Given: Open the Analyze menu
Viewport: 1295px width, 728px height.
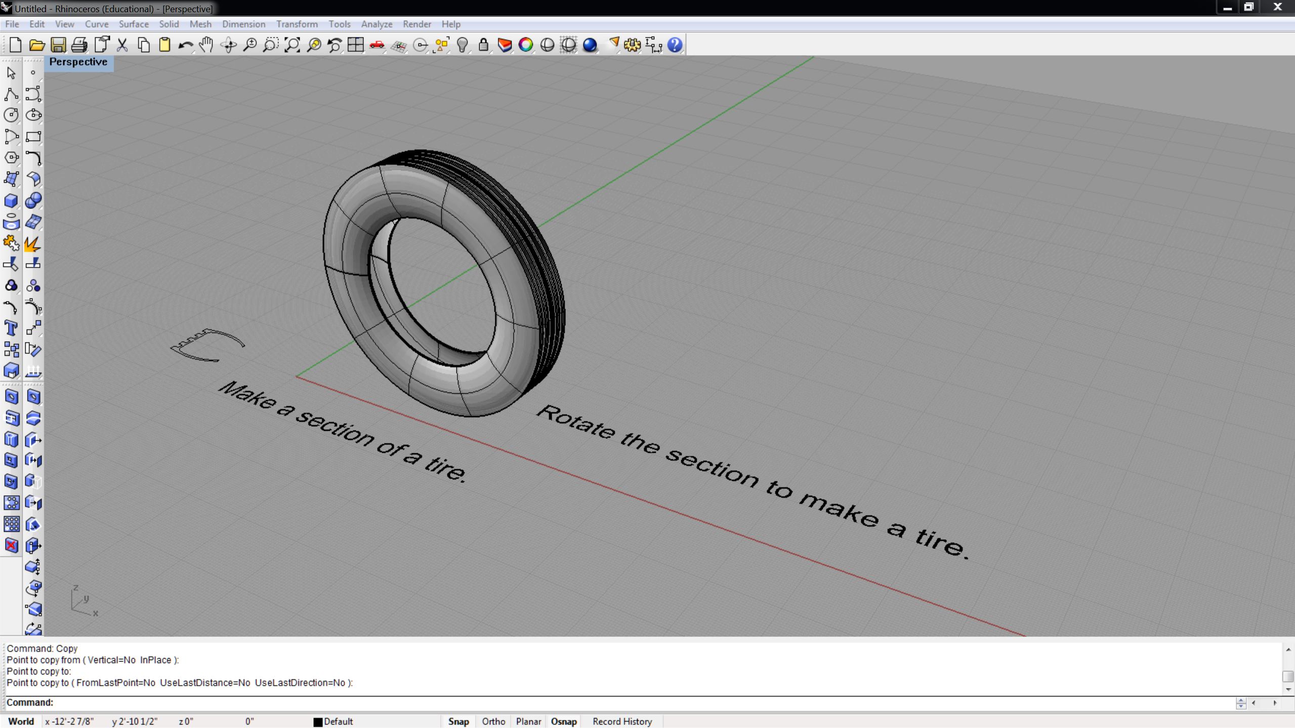Looking at the screenshot, I should click(377, 24).
